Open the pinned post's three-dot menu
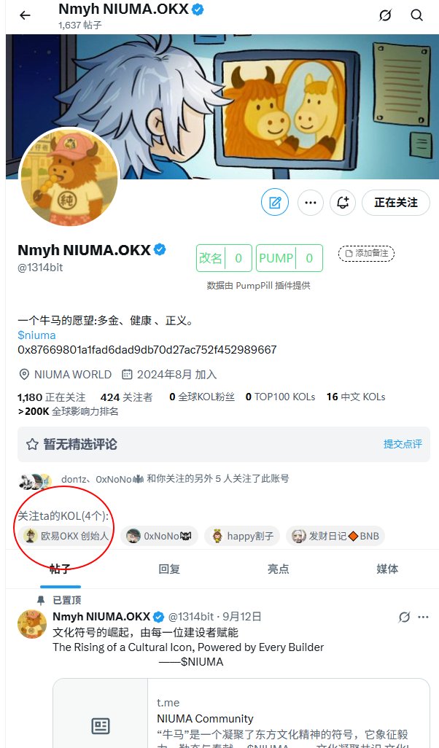Screen dimensions: 439x748 click(x=423, y=617)
